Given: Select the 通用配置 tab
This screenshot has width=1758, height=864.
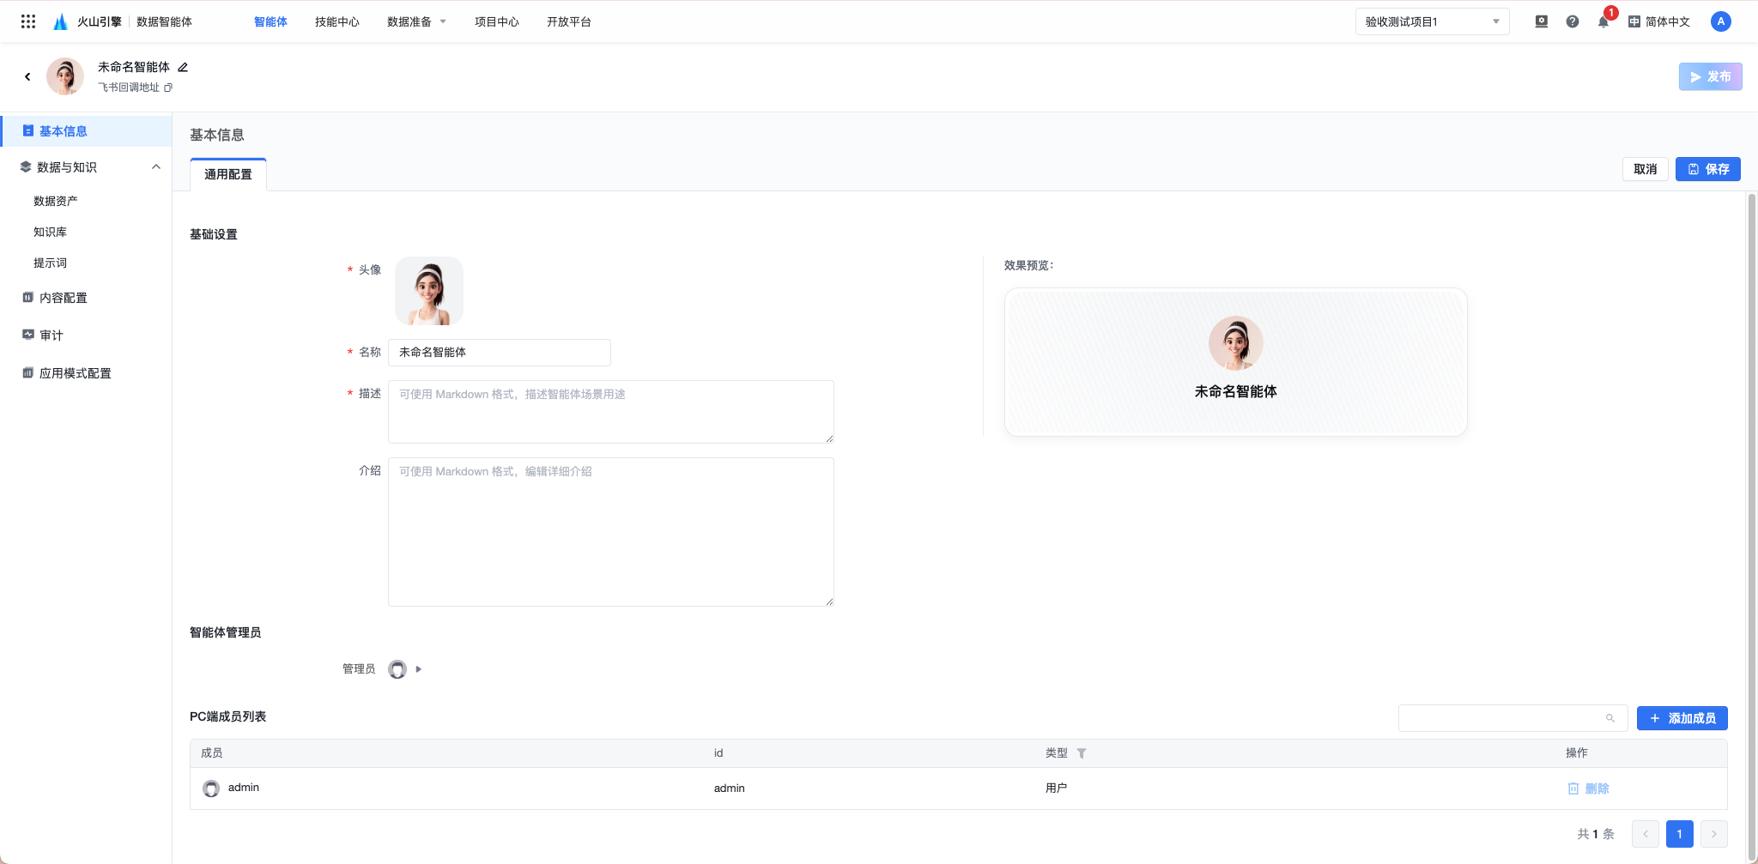Looking at the screenshot, I should [x=228, y=174].
